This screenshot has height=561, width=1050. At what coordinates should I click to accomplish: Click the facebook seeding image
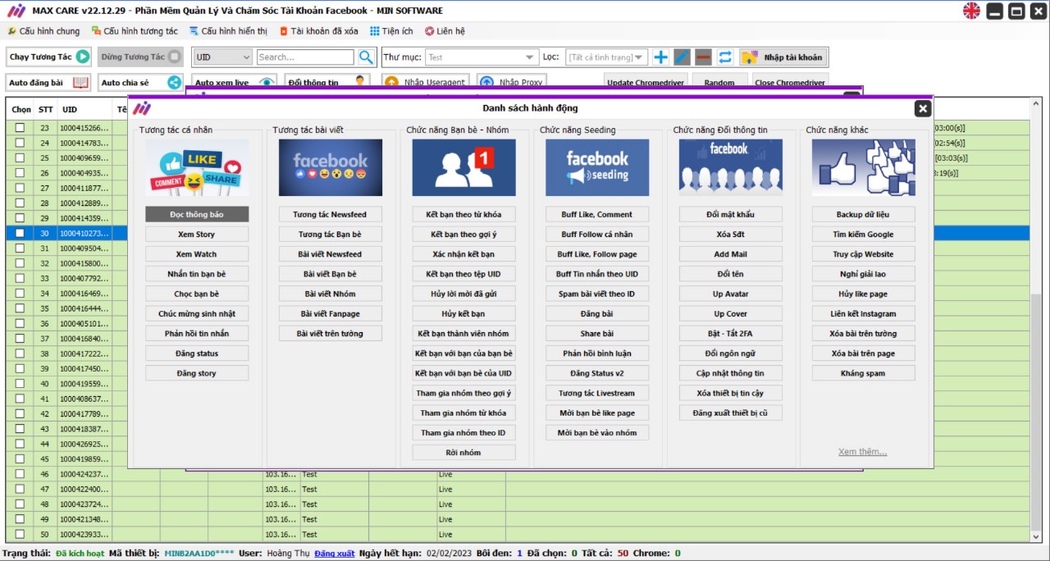tap(597, 167)
